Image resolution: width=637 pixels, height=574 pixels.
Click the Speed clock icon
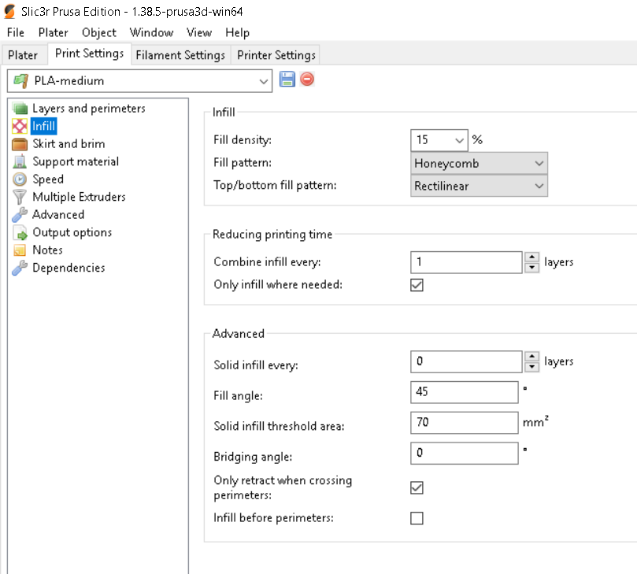coord(20,180)
